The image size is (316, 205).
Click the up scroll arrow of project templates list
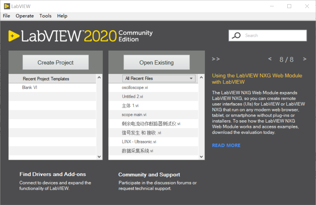pos(99,78)
